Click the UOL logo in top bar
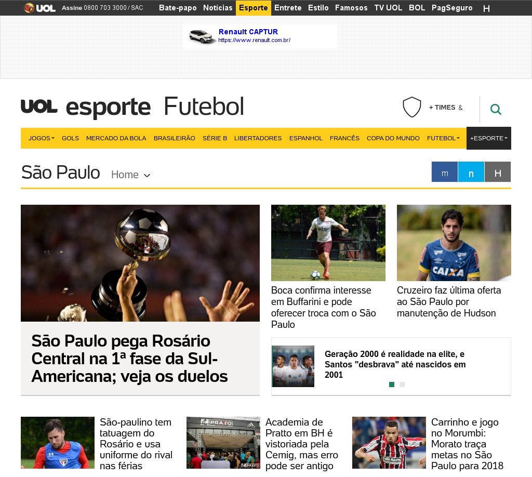532x477 pixels. point(39,8)
